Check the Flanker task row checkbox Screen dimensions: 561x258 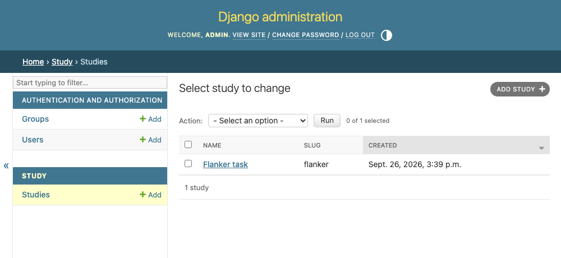pyautogui.click(x=188, y=164)
